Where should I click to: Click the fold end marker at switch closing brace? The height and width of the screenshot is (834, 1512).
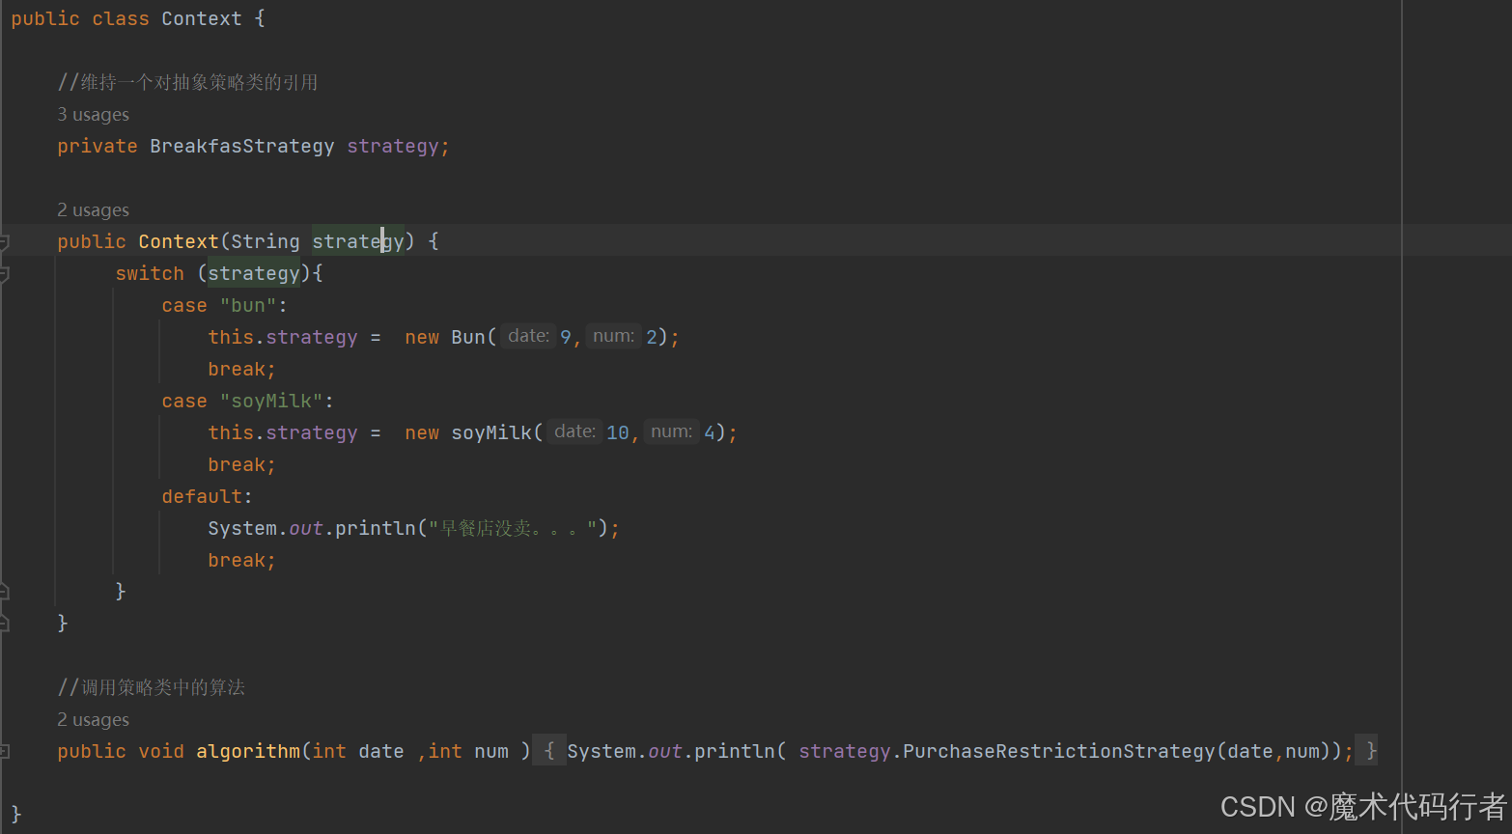click(5, 592)
